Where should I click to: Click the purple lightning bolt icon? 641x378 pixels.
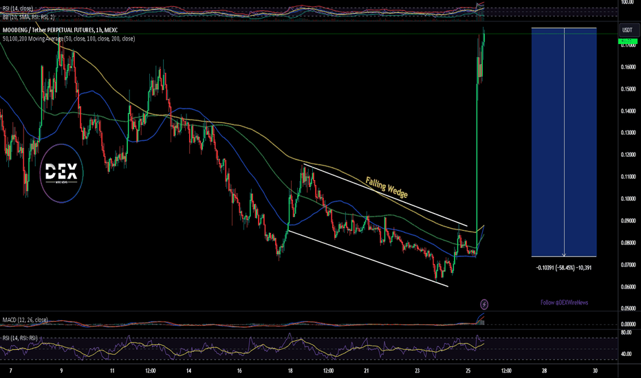[x=484, y=304]
